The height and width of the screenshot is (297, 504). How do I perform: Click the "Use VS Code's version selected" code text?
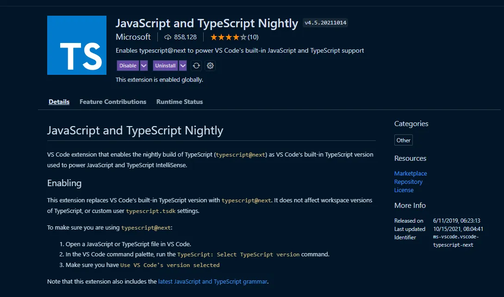[170, 265]
